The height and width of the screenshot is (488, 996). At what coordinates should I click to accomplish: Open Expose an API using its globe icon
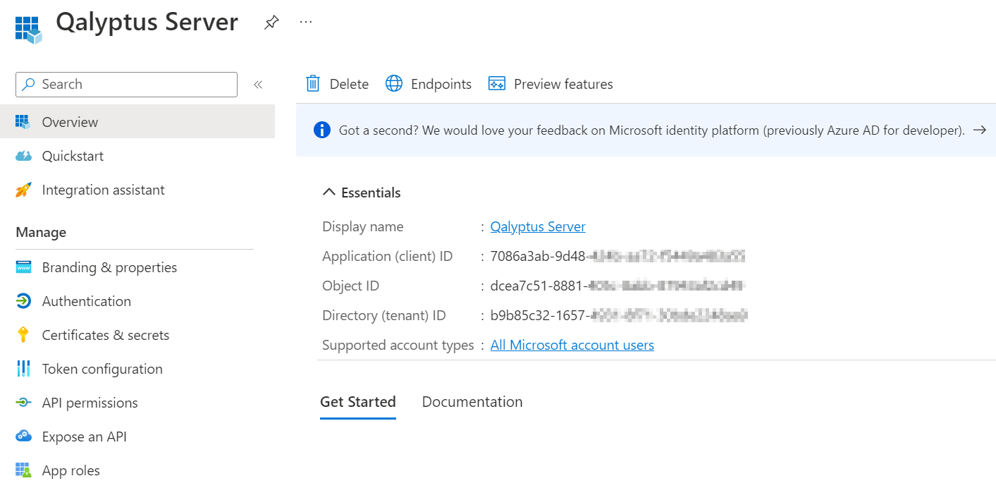[23, 437]
